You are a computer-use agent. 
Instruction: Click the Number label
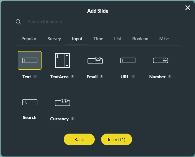(x=157, y=77)
